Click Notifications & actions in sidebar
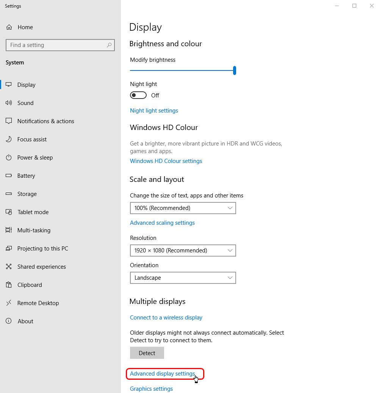 (x=45, y=121)
